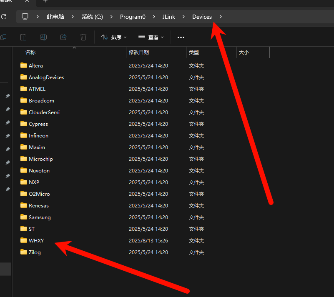334x297 pixels.
Task: Expand the chevron after 此电脑 in the path
Action: [x=73, y=17]
